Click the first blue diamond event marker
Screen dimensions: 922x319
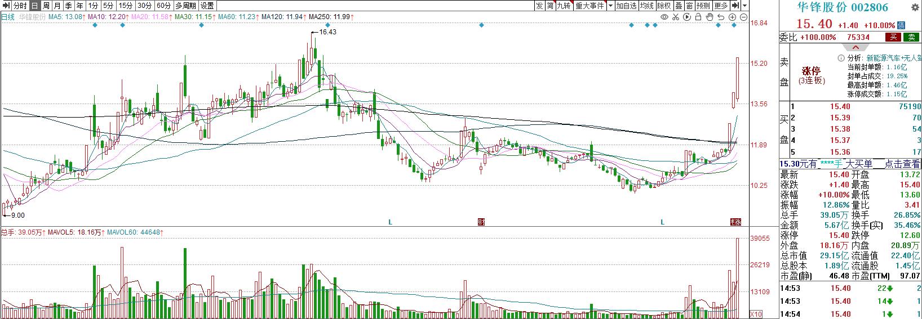[x=95, y=25]
